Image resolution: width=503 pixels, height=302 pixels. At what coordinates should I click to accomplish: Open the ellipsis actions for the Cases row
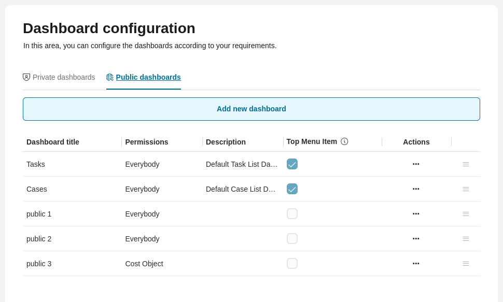tap(416, 189)
